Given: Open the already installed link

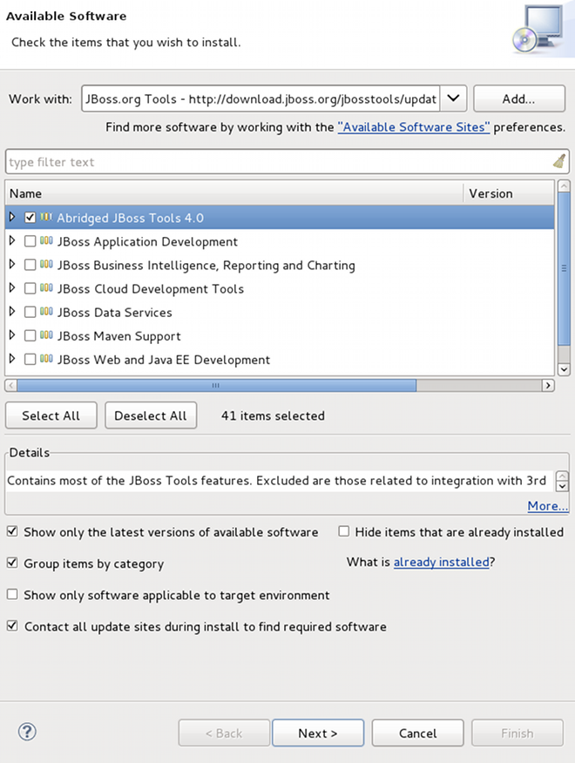Looking at the screenshot, I should 441,562.
